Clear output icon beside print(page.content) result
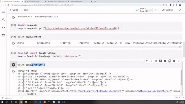Screen dimensions: 185x104 click(14, 43)
